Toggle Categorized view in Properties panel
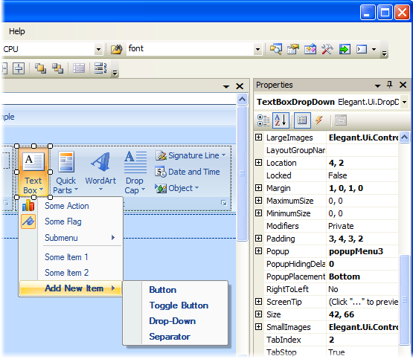413x359 pixels. (x=263, y=120)
